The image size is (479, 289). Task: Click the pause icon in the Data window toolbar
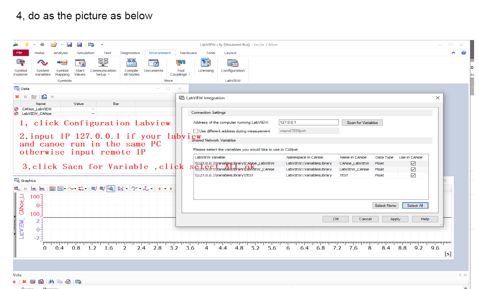[x=25, y=97]
